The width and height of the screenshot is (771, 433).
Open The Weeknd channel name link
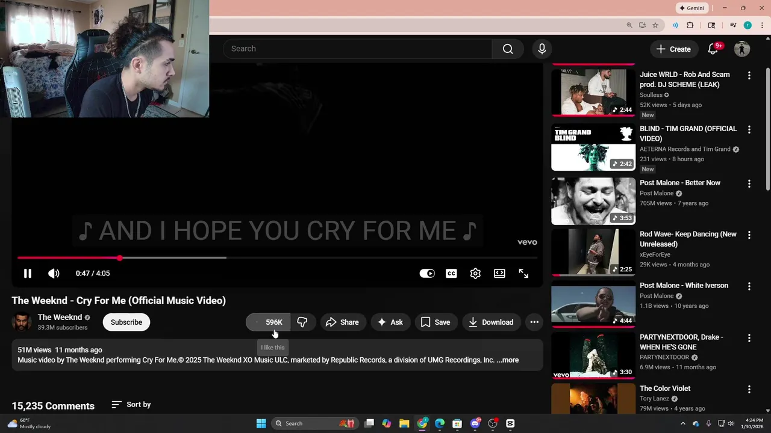pos(60,318)
